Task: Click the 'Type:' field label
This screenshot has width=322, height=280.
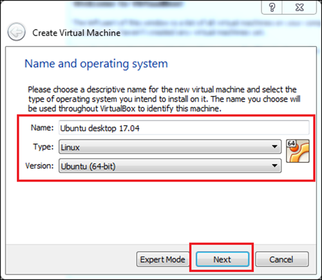Action: (43, 147)
